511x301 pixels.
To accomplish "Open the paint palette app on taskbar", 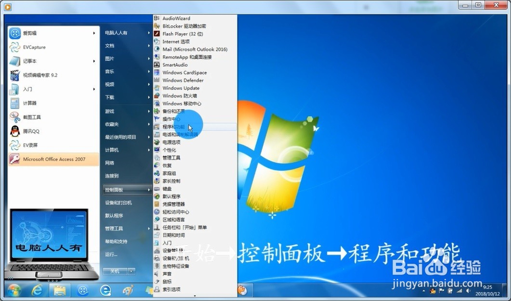I will (x=128, y=290).
